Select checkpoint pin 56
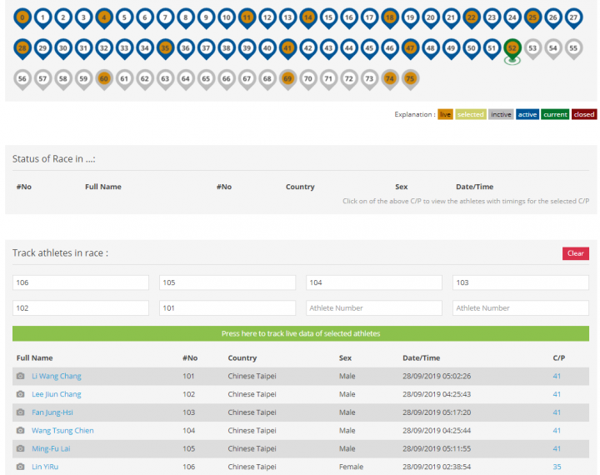The image size is (600, 475). pos(22,79)
